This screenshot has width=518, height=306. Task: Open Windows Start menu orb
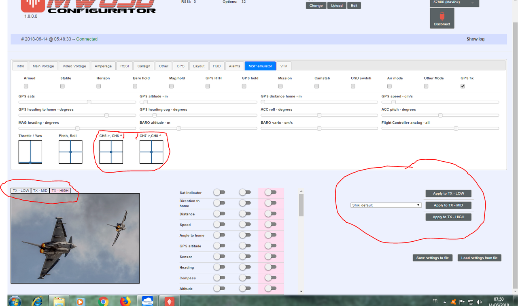click(15, 301)
